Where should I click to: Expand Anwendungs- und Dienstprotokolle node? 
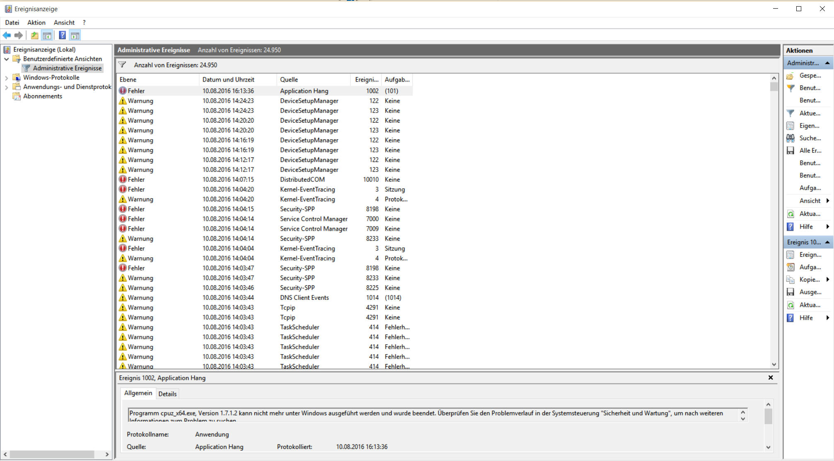click(x=7, y=87)
